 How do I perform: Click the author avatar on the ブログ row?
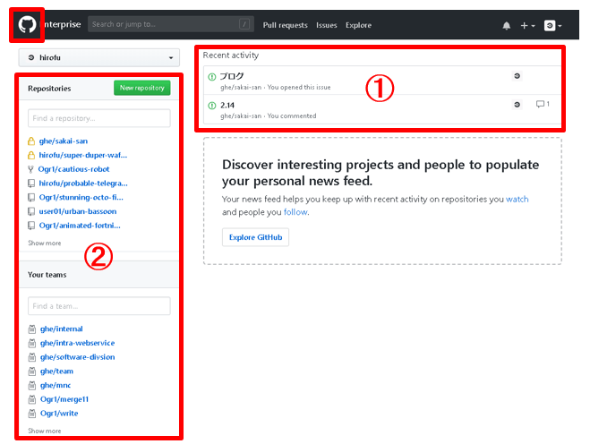pyautogui.click(x=517, y=76)
